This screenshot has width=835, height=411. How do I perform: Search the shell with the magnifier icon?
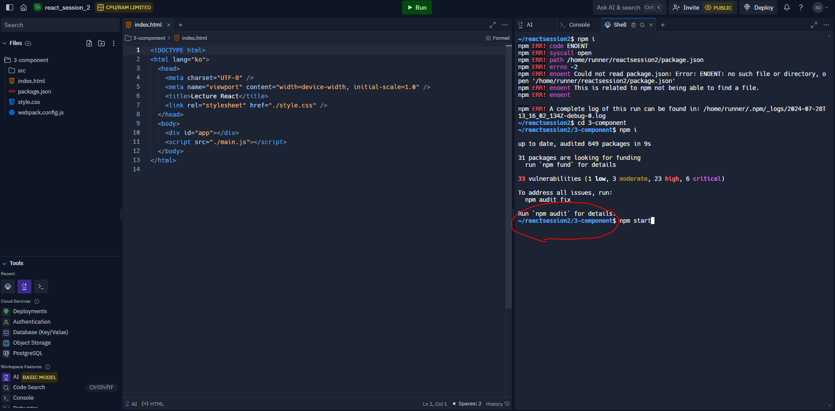click(642, 25)
